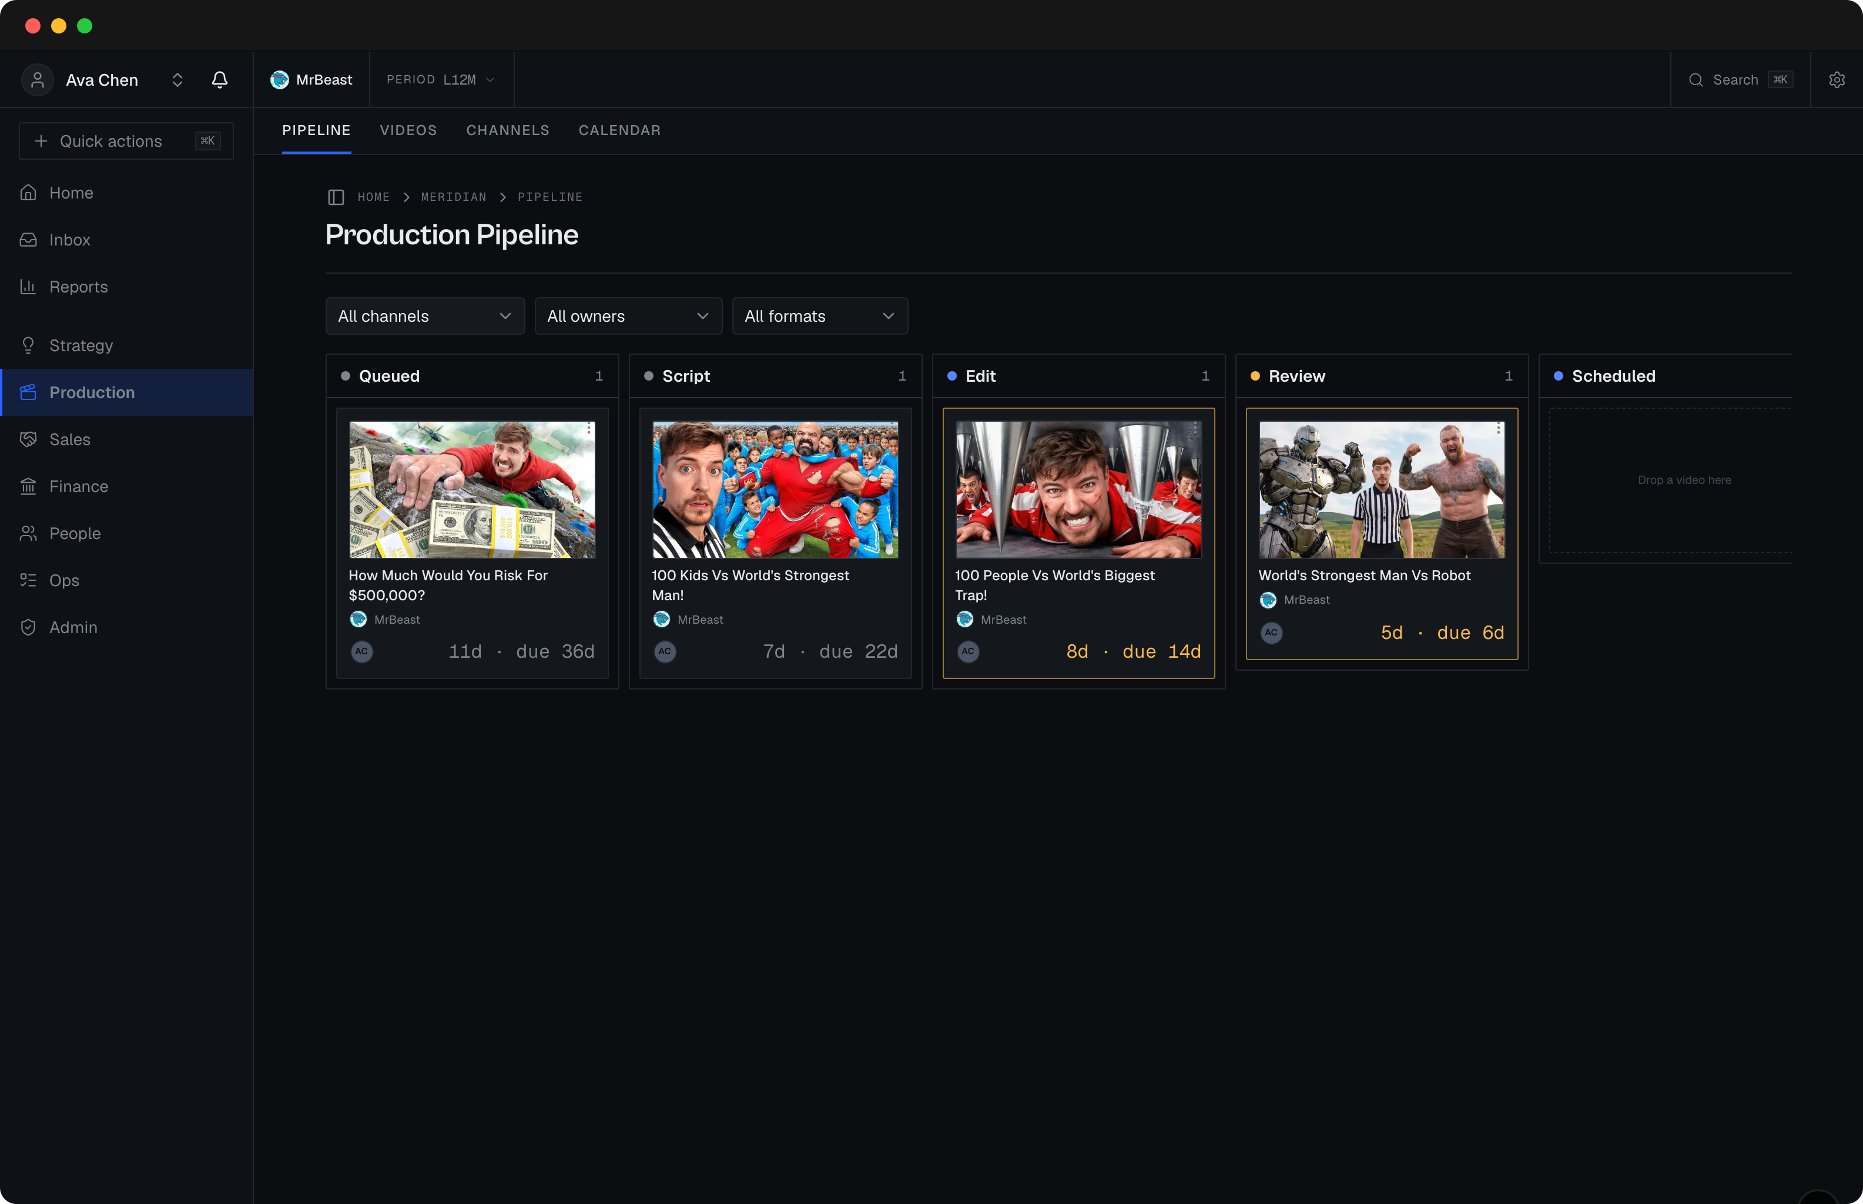Switch to the Calendar tab
The height and width of the screenshot is (1204, 1863).
(619, 130)
